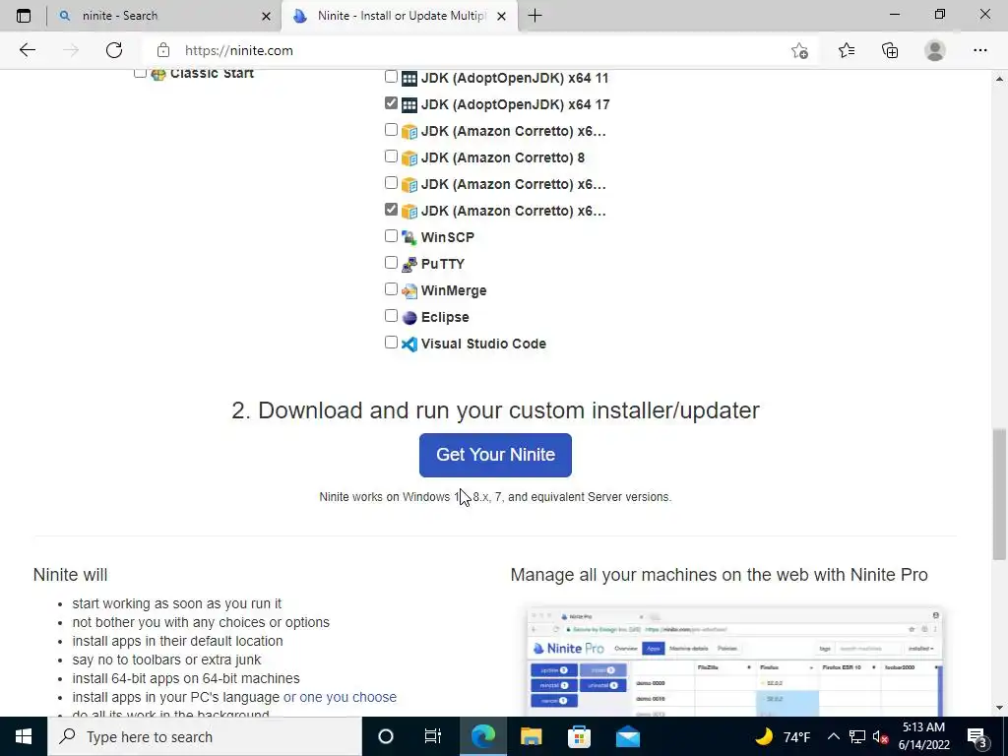Open Task View on the taskbar
1008x756 pixels.
[x=433, y=736]
